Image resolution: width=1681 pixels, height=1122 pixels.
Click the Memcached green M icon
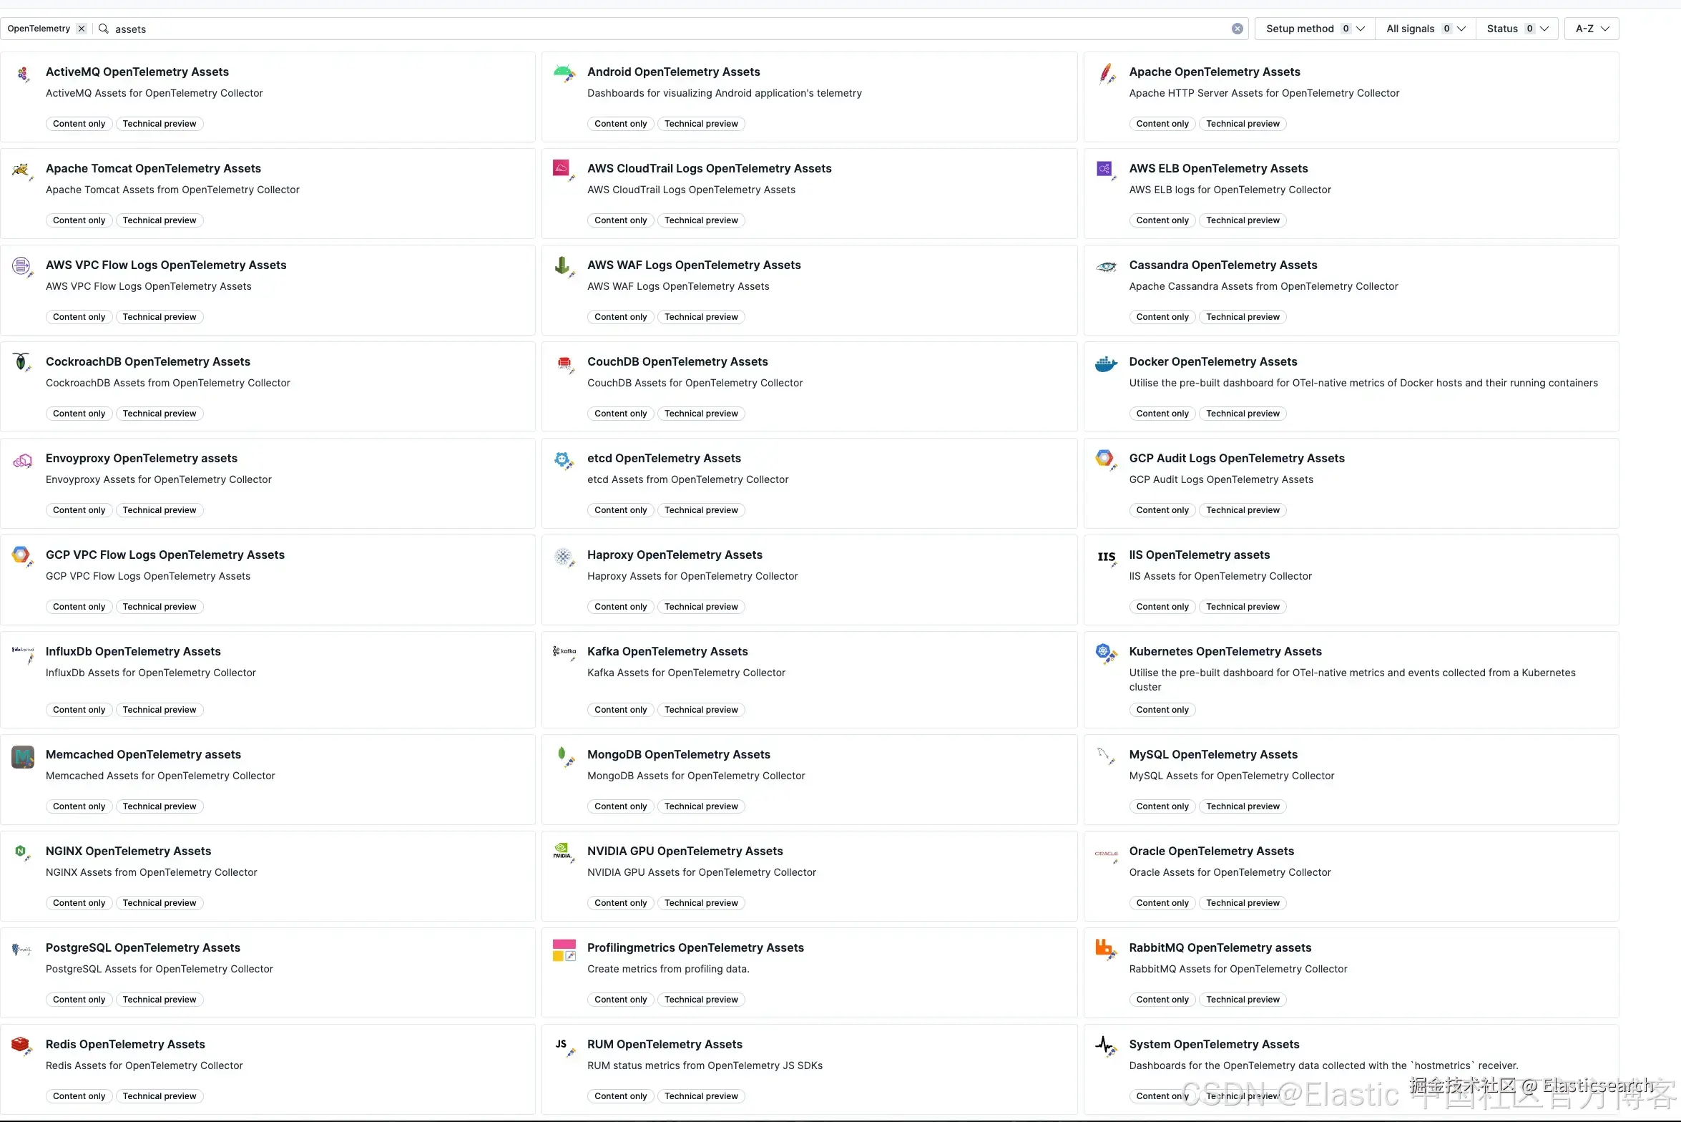pyautogui.click(x=23, y=756)
